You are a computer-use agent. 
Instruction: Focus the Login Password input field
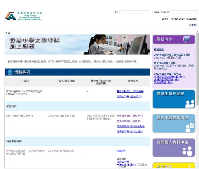pyautogui.click(x=184, y=12)
